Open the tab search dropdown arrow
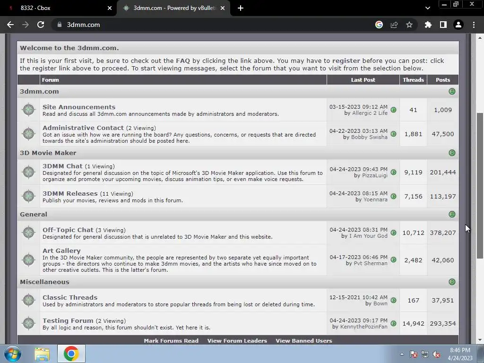The height and width of the screenshot is (363, 484). click(x=427, y=8)
